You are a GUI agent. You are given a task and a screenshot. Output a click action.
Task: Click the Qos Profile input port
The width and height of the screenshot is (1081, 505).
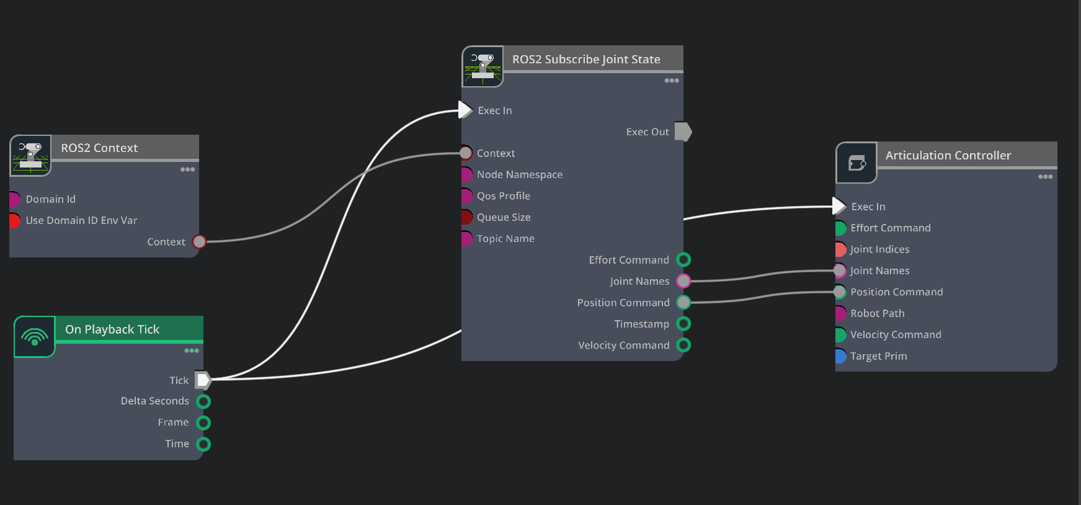466,196
